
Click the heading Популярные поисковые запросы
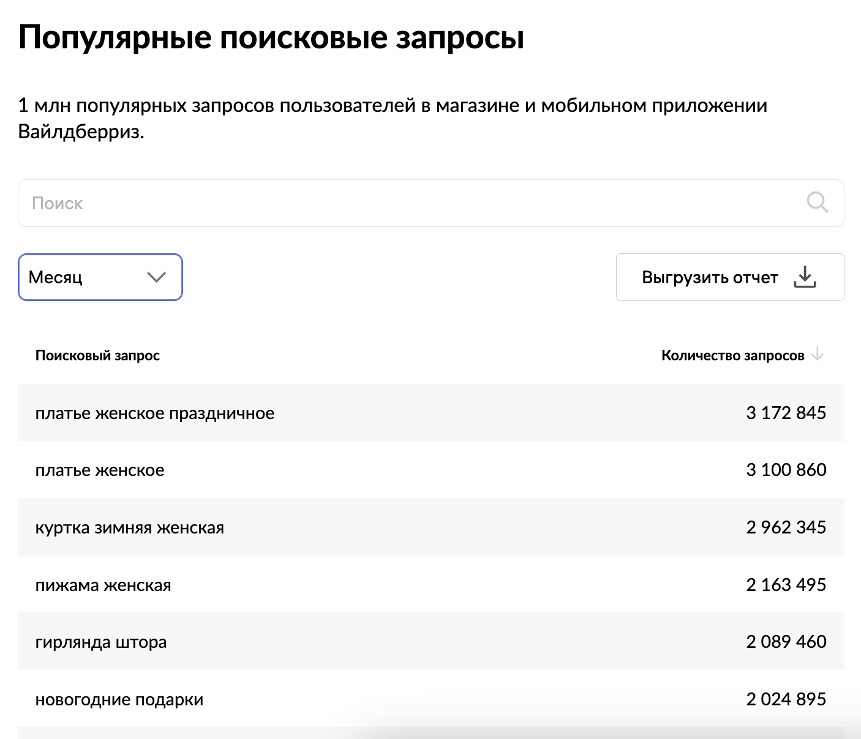[x=271, y=38]
